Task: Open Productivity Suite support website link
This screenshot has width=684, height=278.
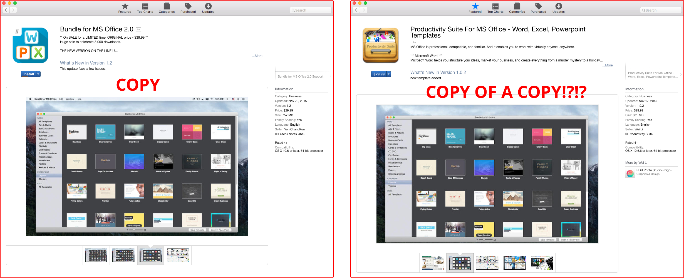Action: (x=653, y=75)
